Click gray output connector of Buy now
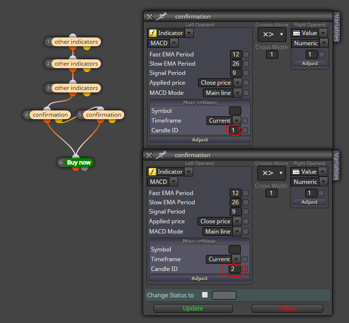 84,168
